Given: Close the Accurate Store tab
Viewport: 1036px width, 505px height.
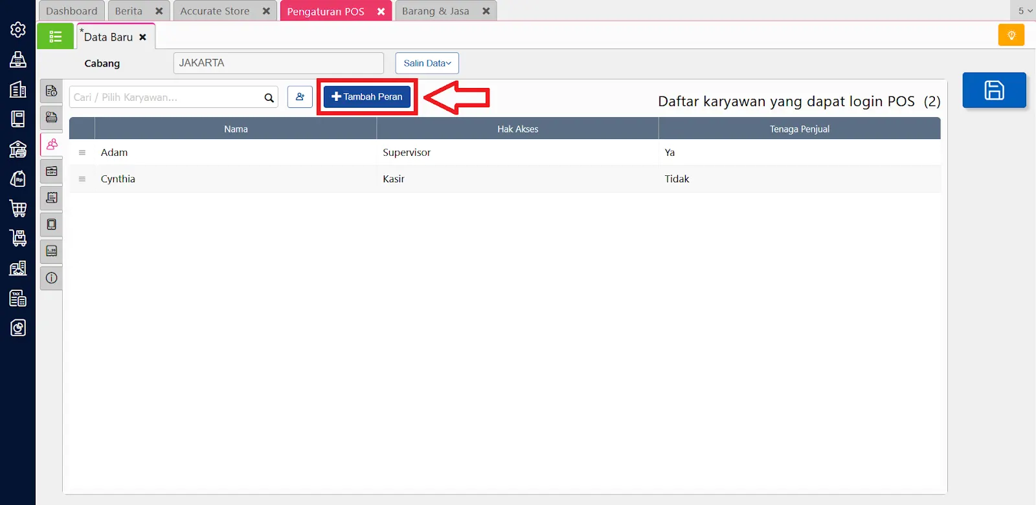Looking at the screenshot, I should [266, 11].
